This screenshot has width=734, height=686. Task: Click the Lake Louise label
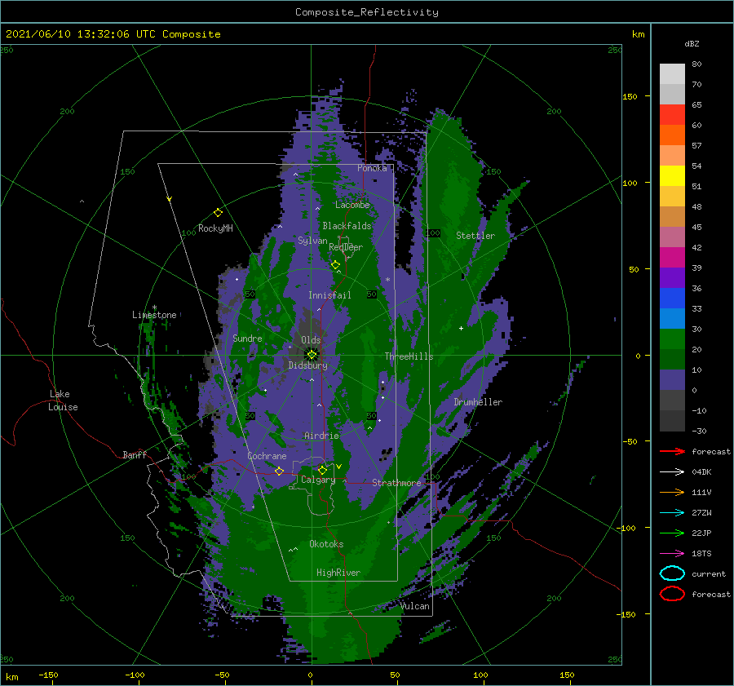click(x=63, y=401)
